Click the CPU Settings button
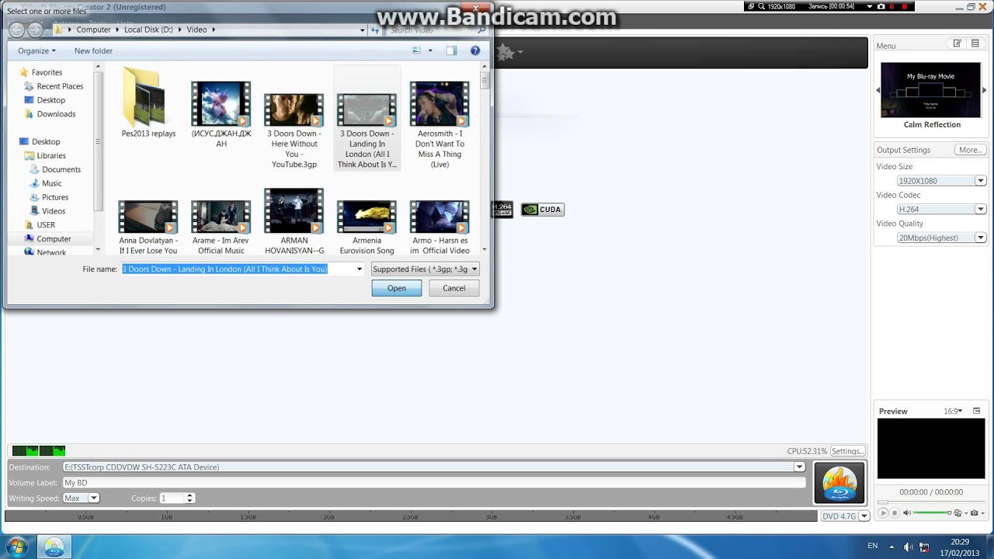994x559 pixels. tap(847, 451)
